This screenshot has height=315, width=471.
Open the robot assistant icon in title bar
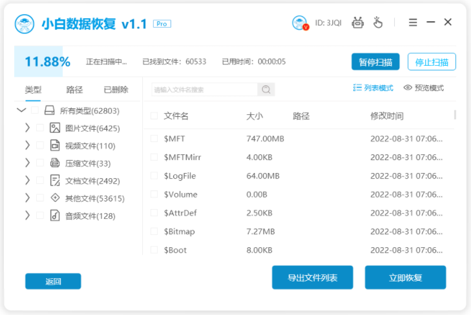pos(358,23)
